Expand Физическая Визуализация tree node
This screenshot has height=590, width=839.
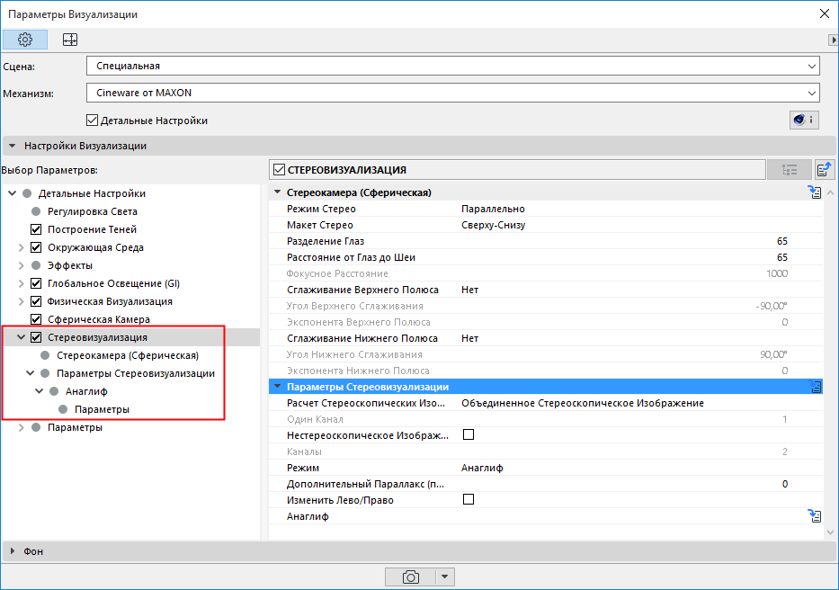pyautogui.click(x=21, y=301)
